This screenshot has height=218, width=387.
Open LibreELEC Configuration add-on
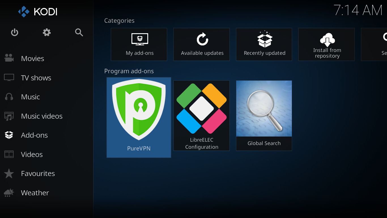(201, 116)
